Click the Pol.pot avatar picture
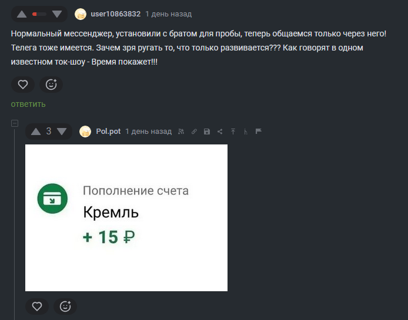 tap(85, 132)
